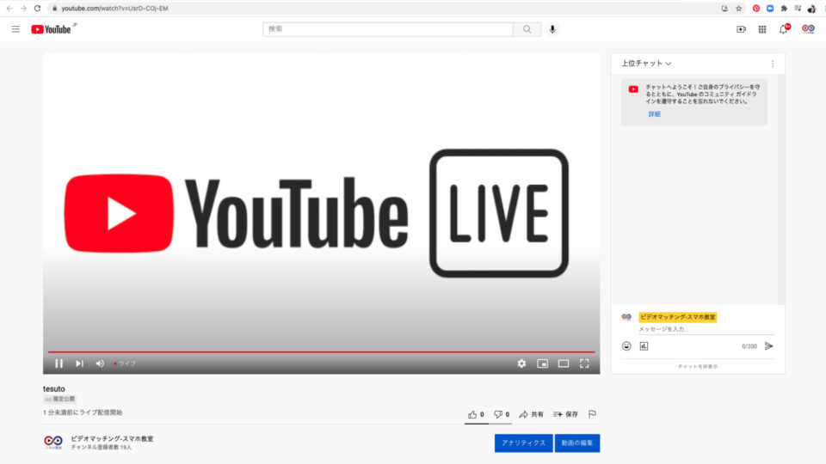Save the video with 保存
This screenshot has width=826, height=464.
coord(566,414)
